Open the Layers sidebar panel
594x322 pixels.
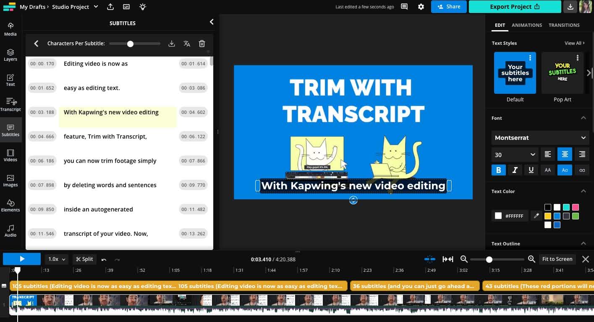coord(10,54)
